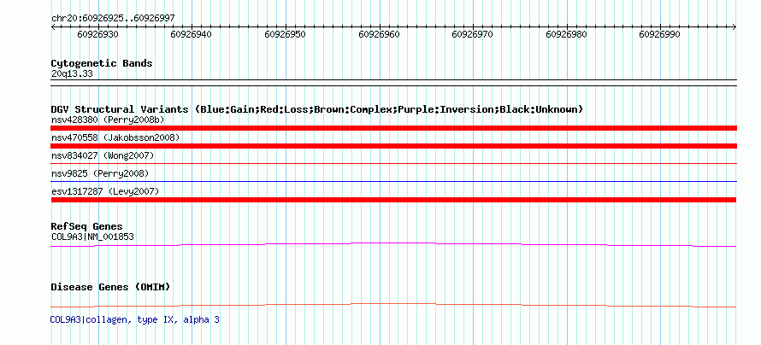Select the magenta COL9A3 gene track line
This screenshot has width=761, height=345.
click(393, 244)
